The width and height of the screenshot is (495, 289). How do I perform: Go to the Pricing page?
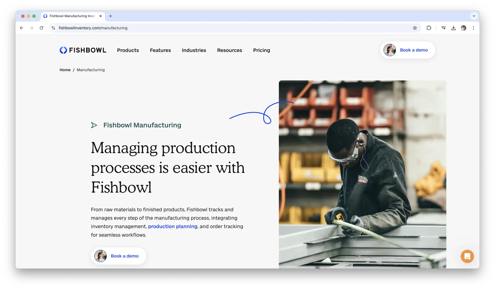pos(261,50)
